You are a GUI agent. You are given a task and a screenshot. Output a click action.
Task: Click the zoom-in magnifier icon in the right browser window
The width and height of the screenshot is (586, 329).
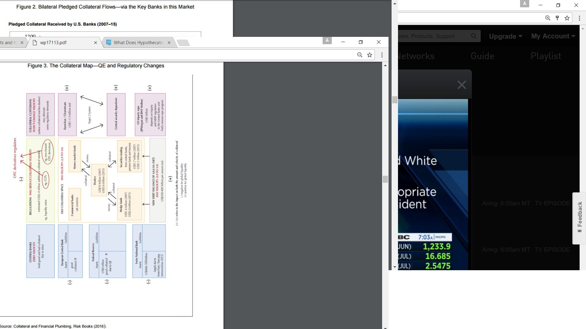548,18
